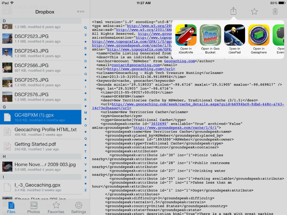
Task: Open file DSCF2576.JPG
Action: click(41, 97)
